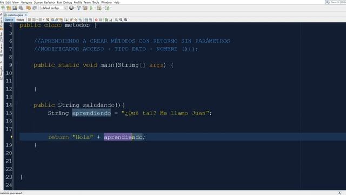
Task: Click the Find Selection icon in editor toolbar
Action: coord(48,20)
